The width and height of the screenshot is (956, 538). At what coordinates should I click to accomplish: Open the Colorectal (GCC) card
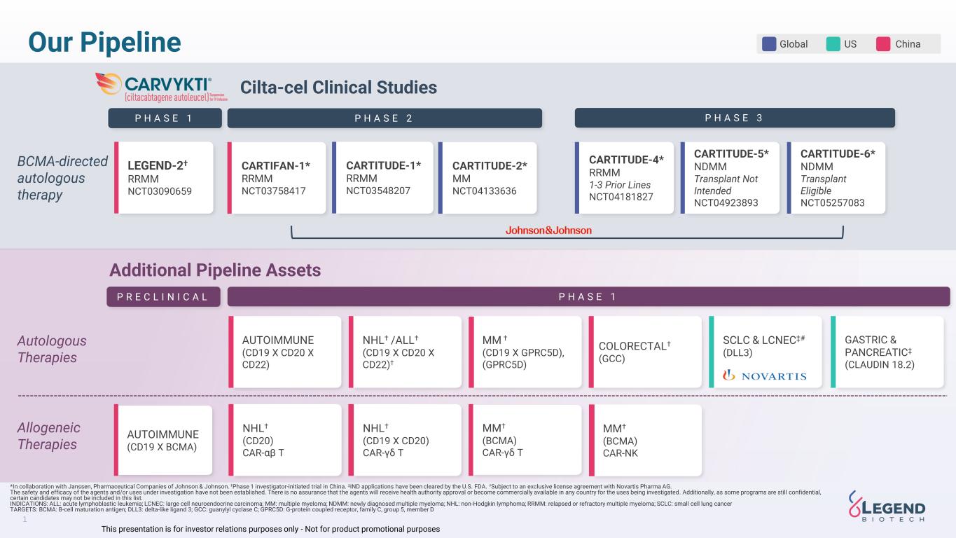(x=645, y=352)
